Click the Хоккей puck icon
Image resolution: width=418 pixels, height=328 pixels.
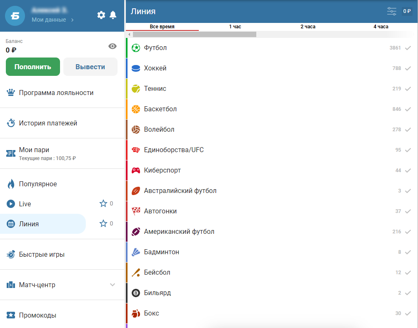click(x=136, y=68)
